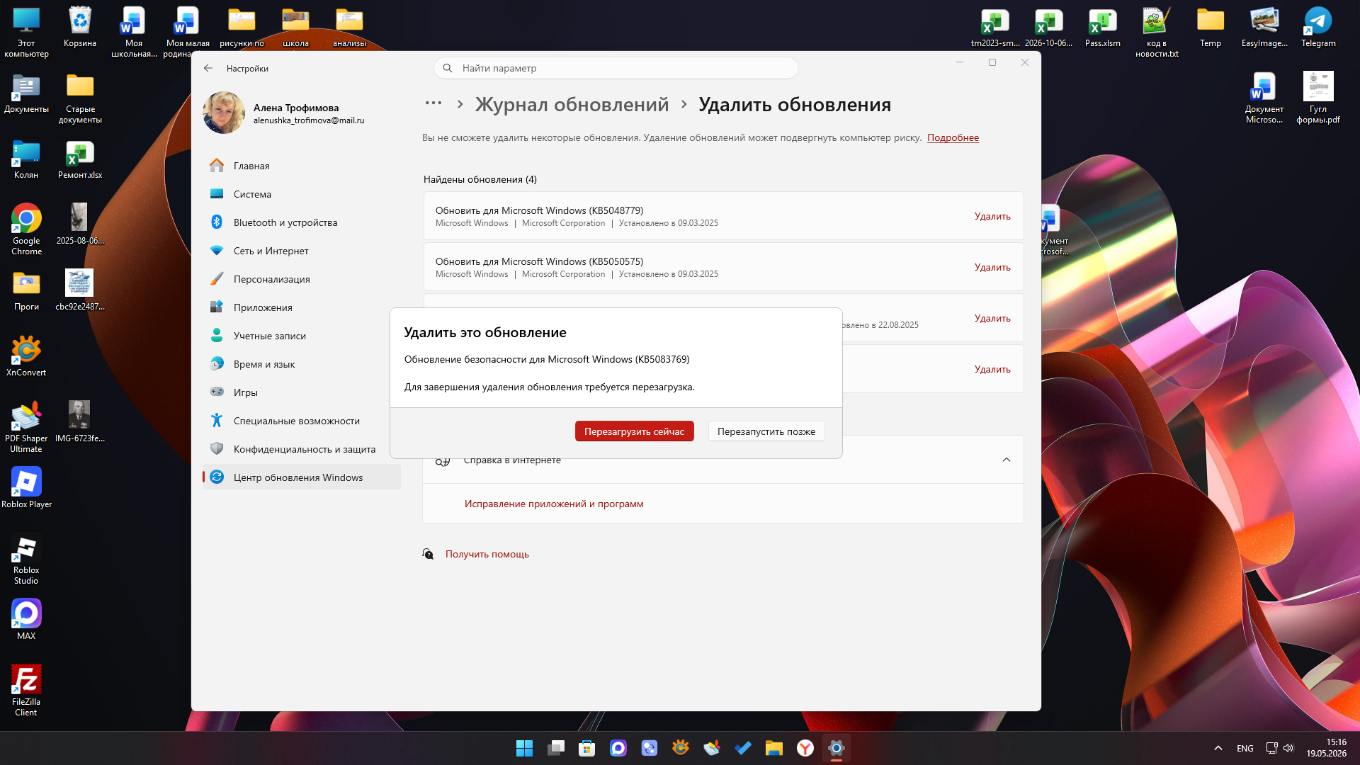
Task: Open Bluetooth и устройства settings
Action: 302,222
